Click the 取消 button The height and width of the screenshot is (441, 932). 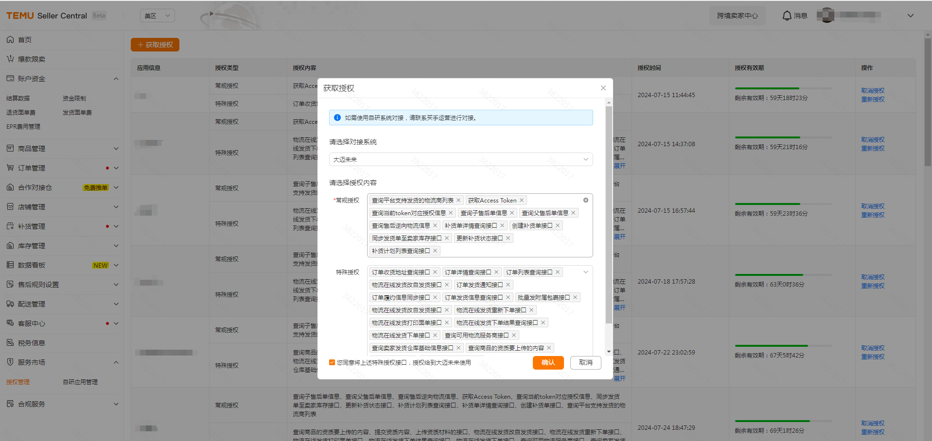point(585,363)
